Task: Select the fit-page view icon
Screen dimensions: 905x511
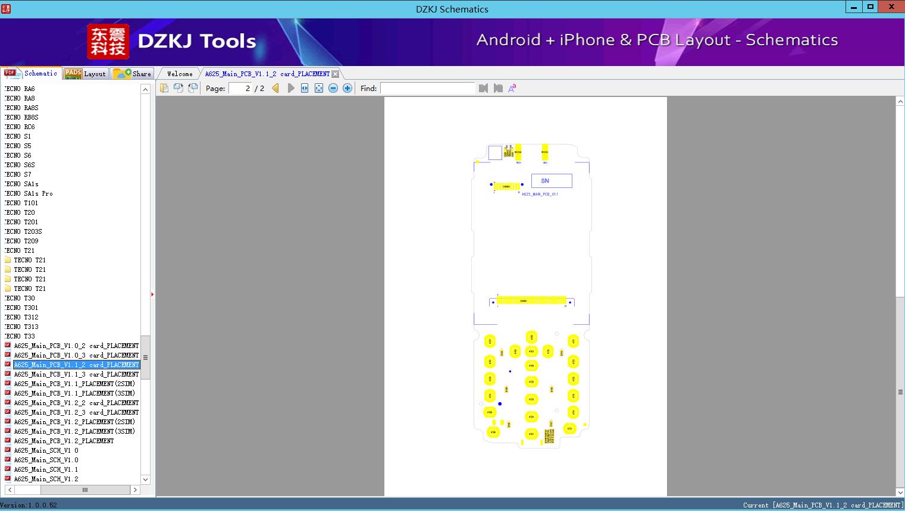Action: coord(318,87)
